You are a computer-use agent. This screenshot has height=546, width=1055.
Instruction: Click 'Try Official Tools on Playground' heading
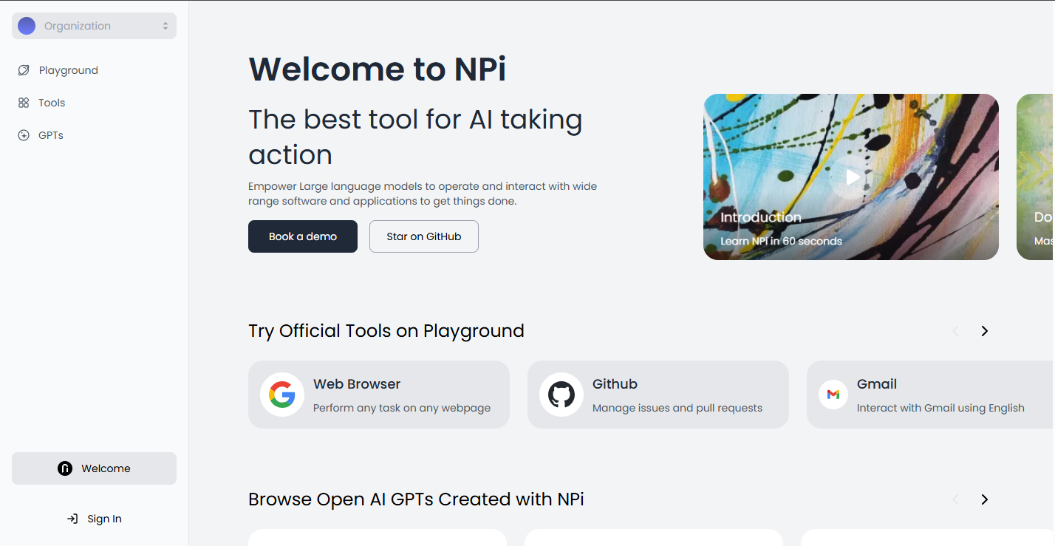pos(386,331)
